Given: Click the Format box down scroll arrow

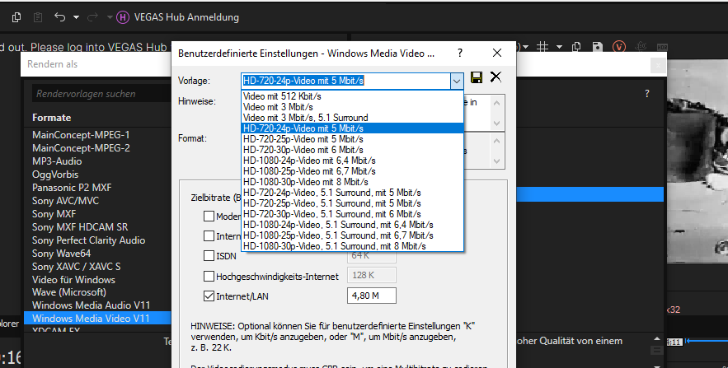Looking at the screenshot, I should (497, 161).
